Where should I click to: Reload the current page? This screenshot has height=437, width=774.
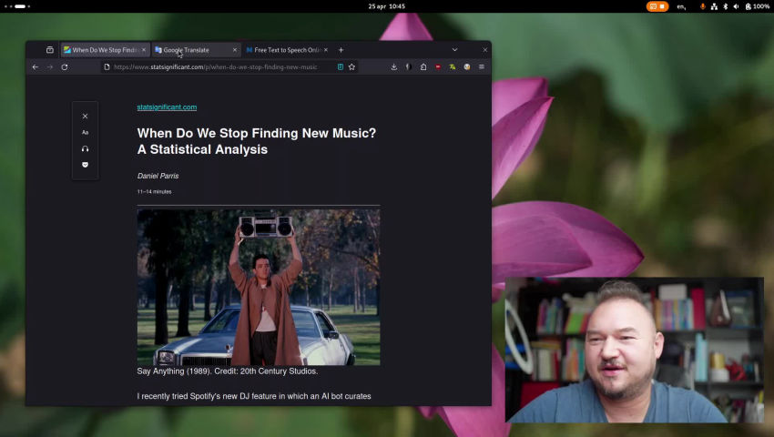tap(65, 67)
